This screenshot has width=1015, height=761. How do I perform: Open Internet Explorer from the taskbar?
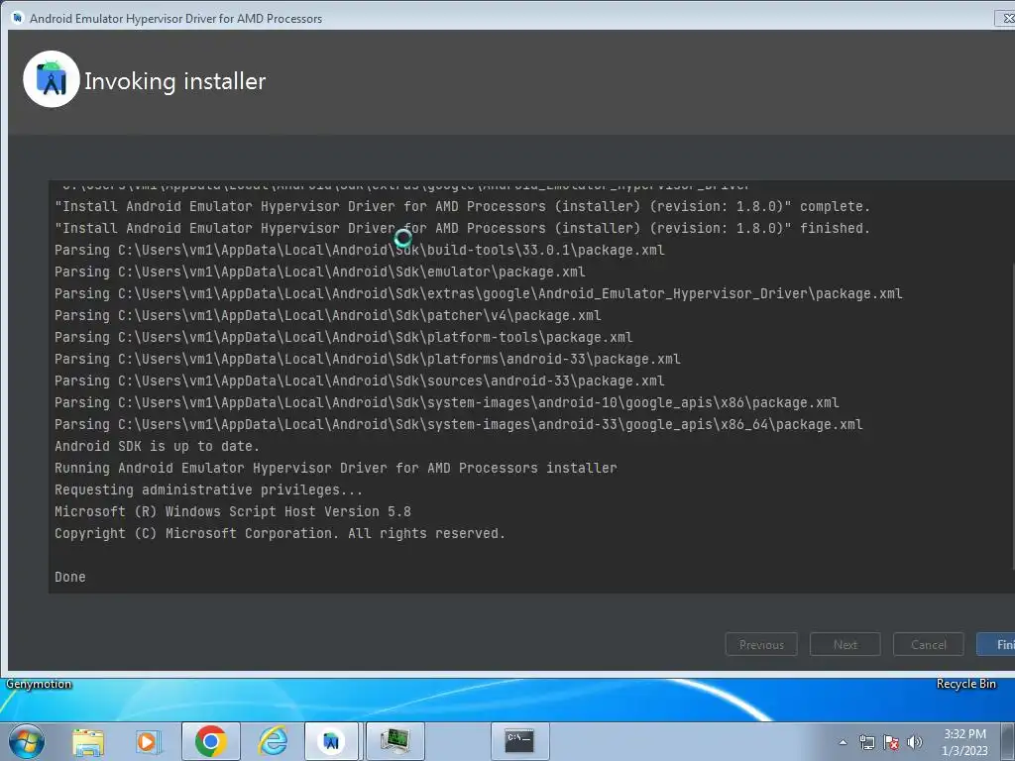pyautogui.click(x=273, y=741)
